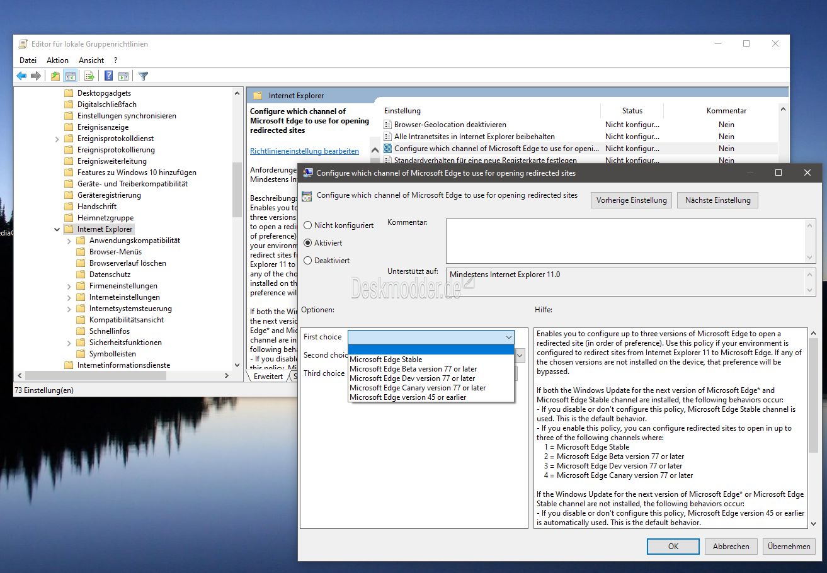Choose Microsoft Edge Dev version 77 or later

pos(431,378)
